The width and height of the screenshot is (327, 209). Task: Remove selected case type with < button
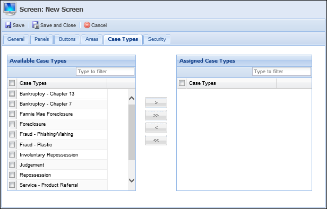[156, 127]
